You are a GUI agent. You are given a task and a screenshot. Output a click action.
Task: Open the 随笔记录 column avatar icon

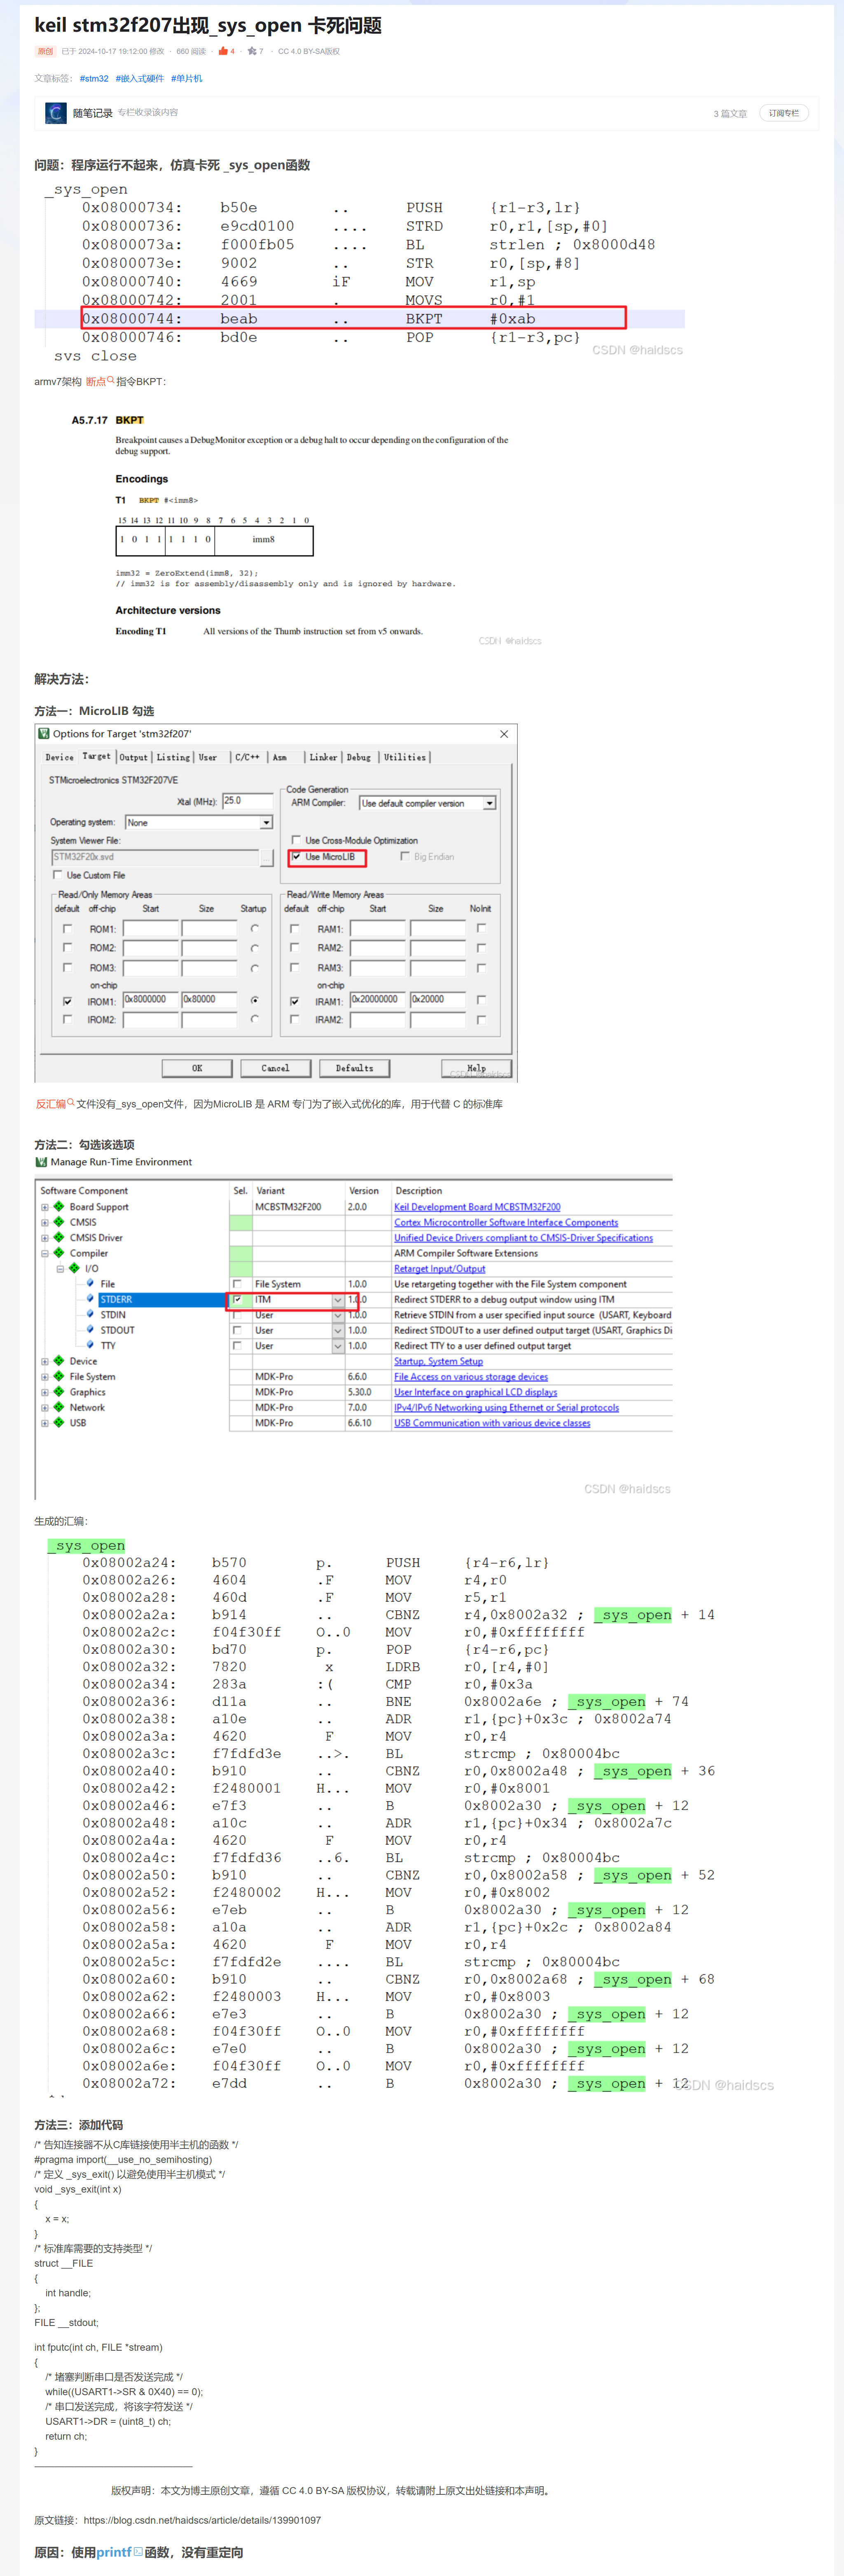point(56,113)
